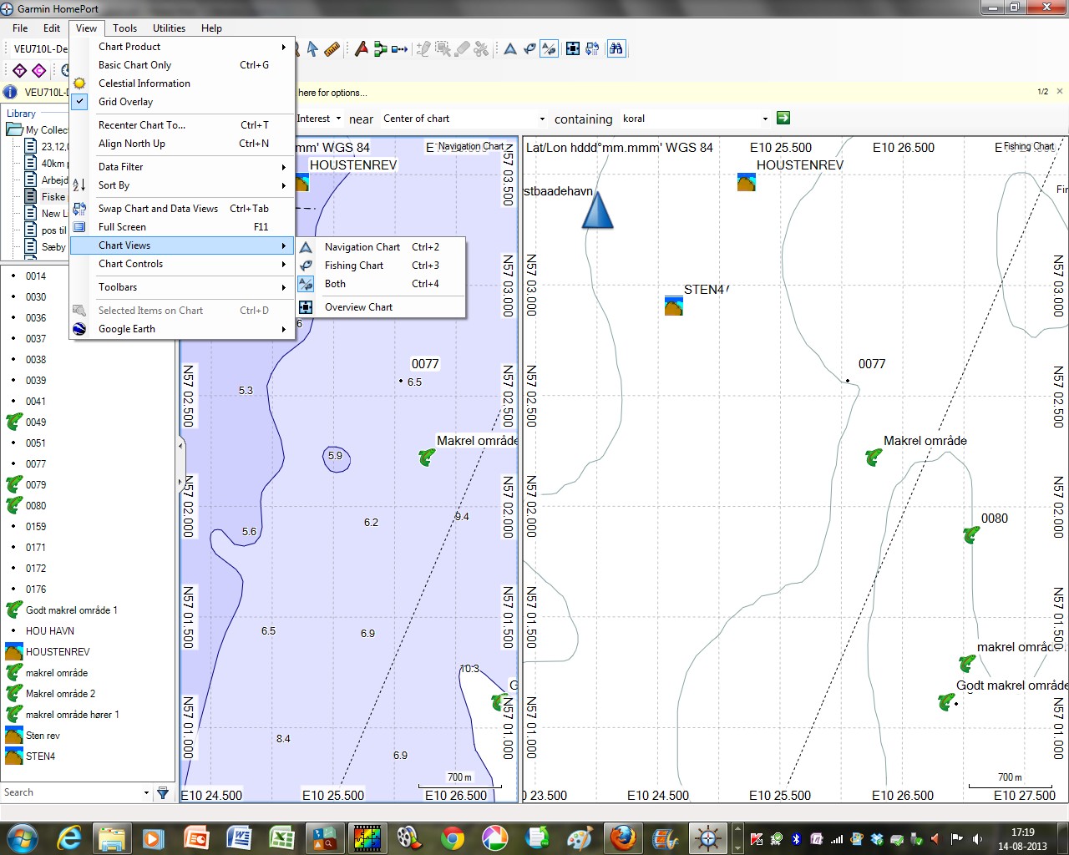Expand the Sort By submenu
The width and height of the screenshot is (1069, 855).
coord(183,185)
